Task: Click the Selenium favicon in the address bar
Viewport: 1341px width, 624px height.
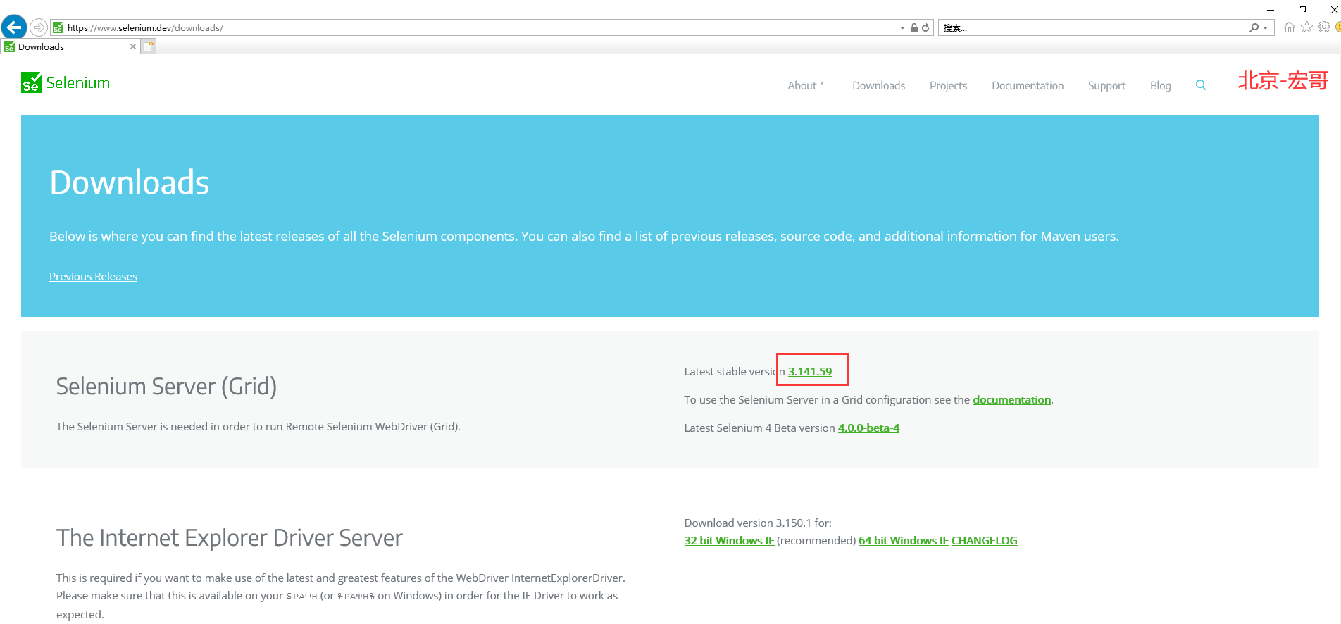Action: [58, 27]
